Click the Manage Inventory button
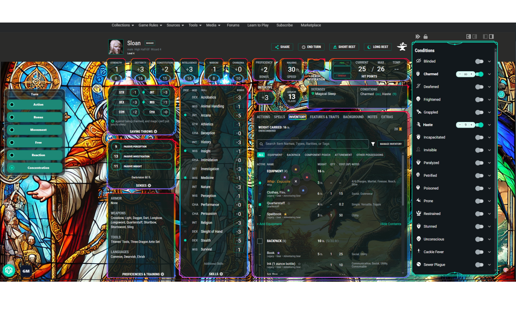 (x=391, y=144)
